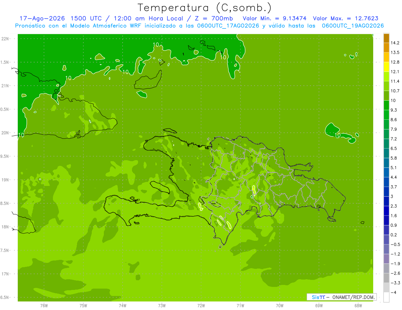Image resolution: width=402 pixels, height=310 pixels.
Task: Click "Valor Max. = 12.7623" text
Action: 345,18
